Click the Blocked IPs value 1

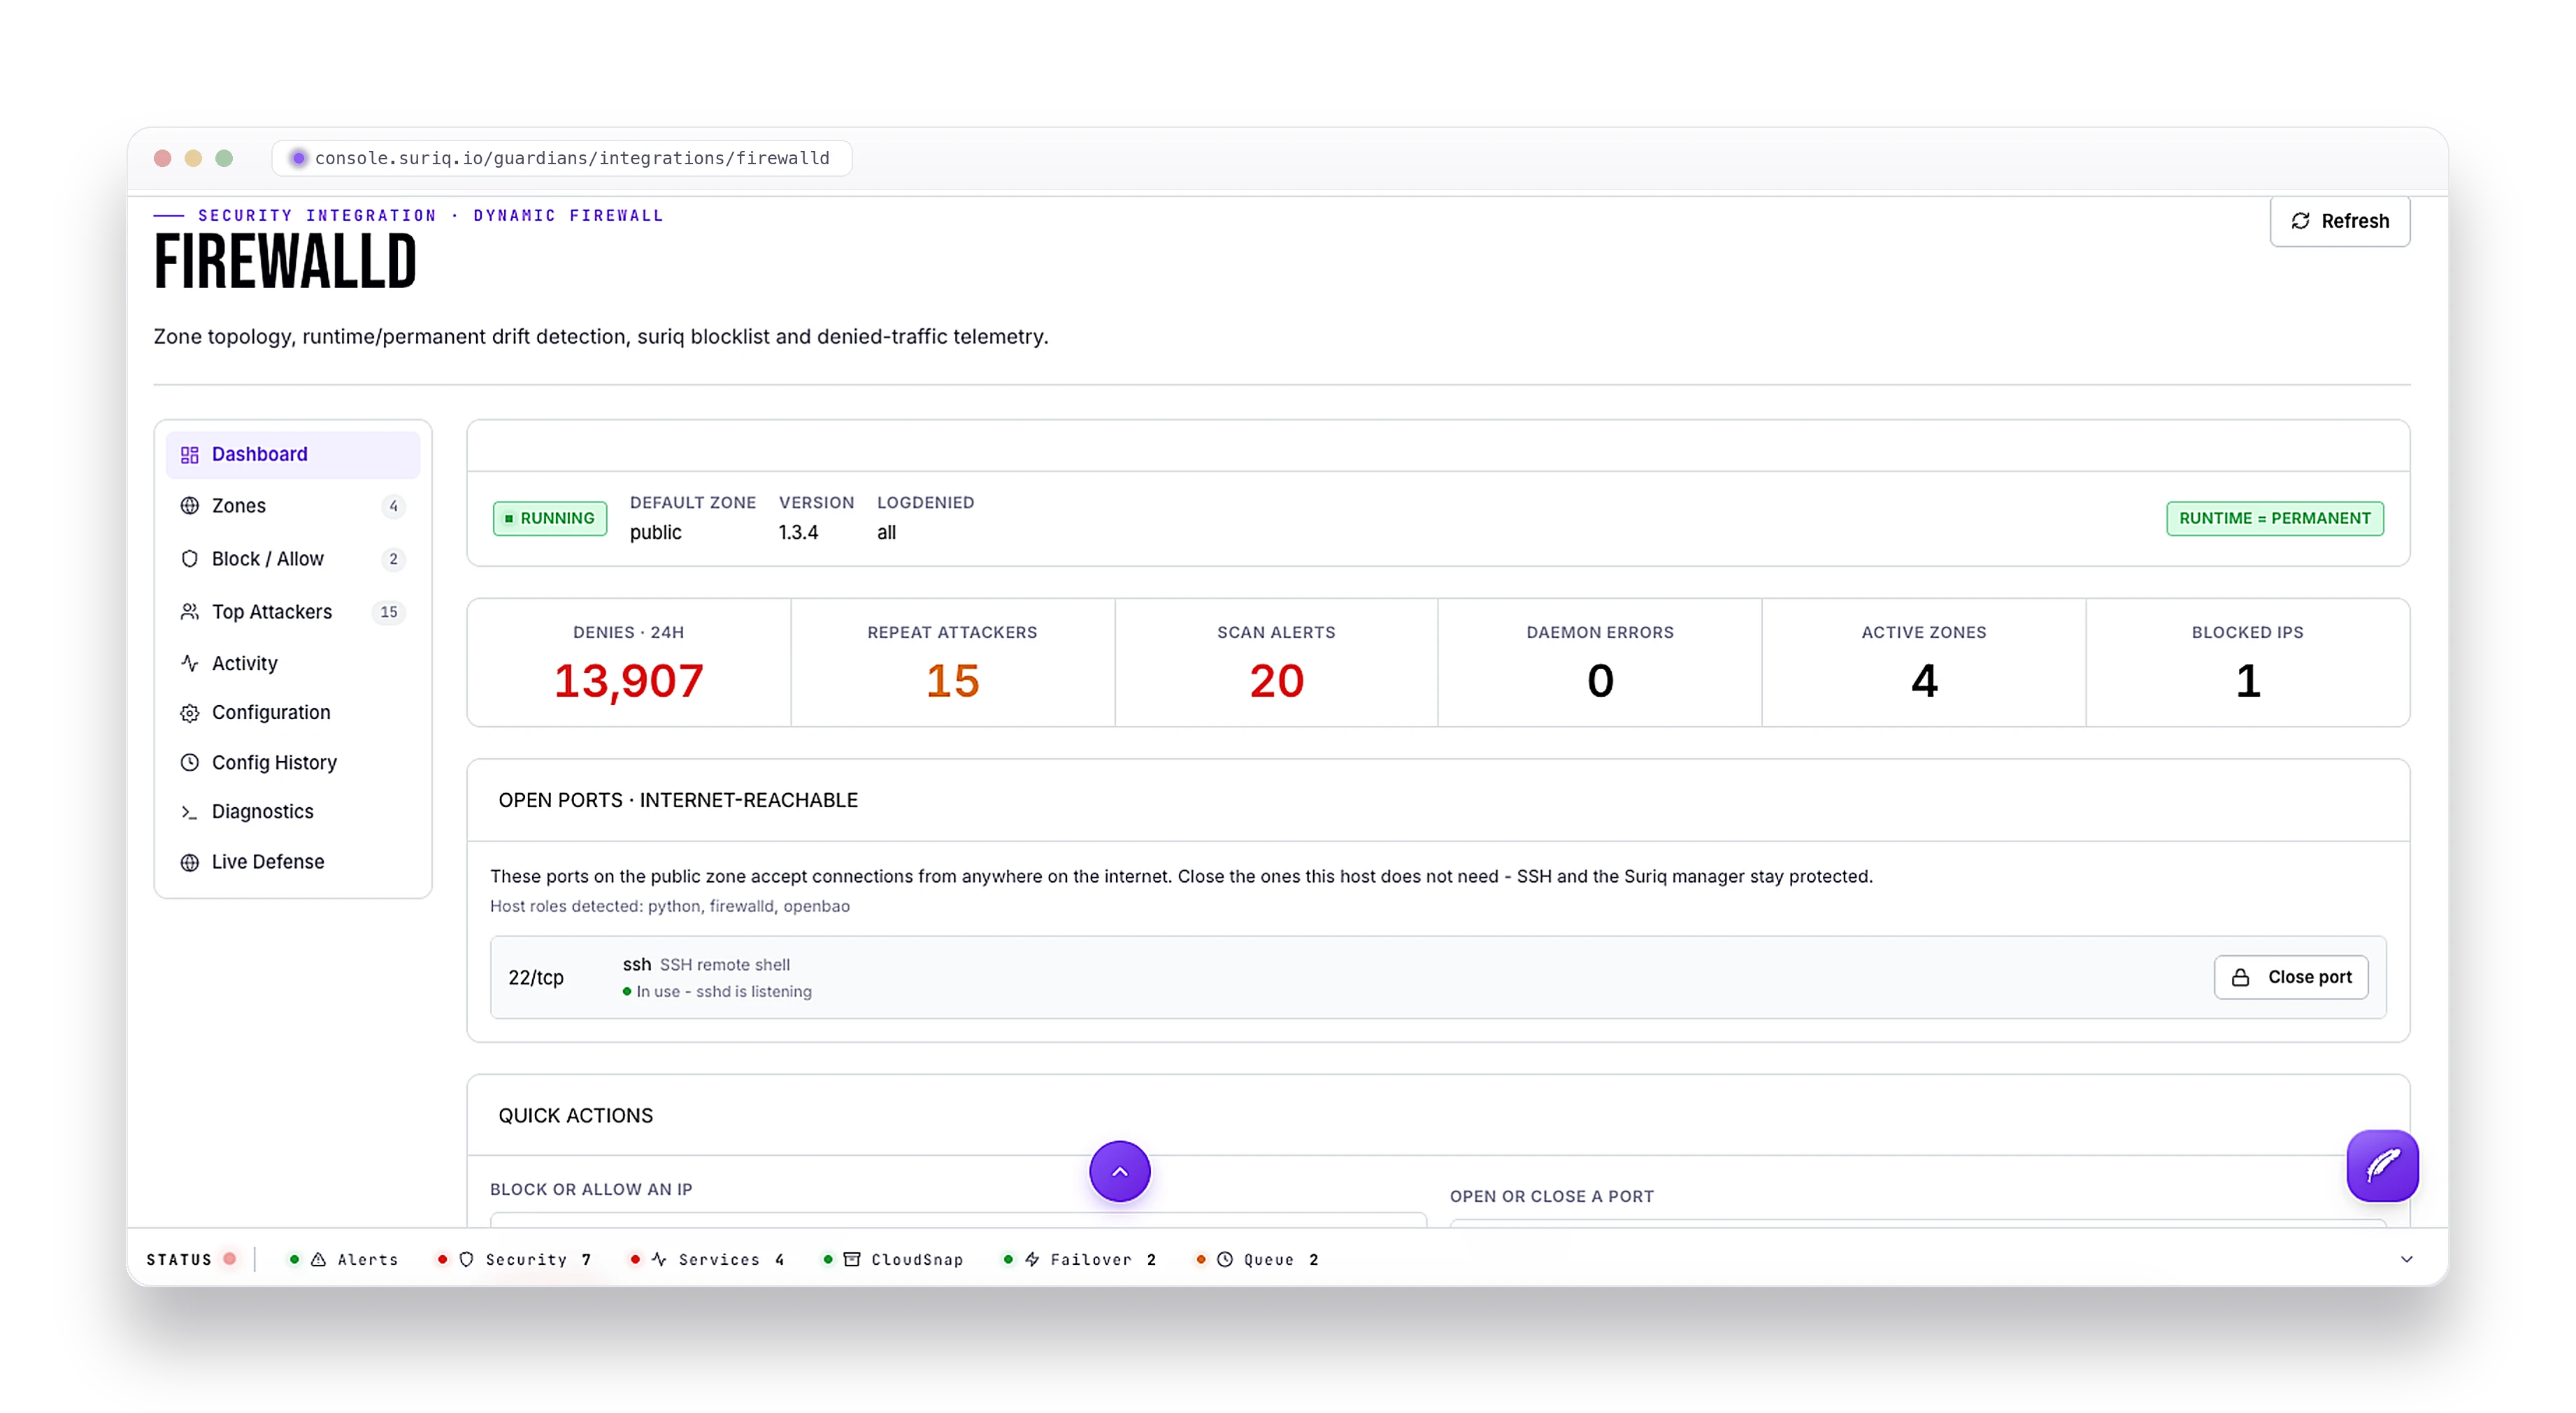[2247, 681]
